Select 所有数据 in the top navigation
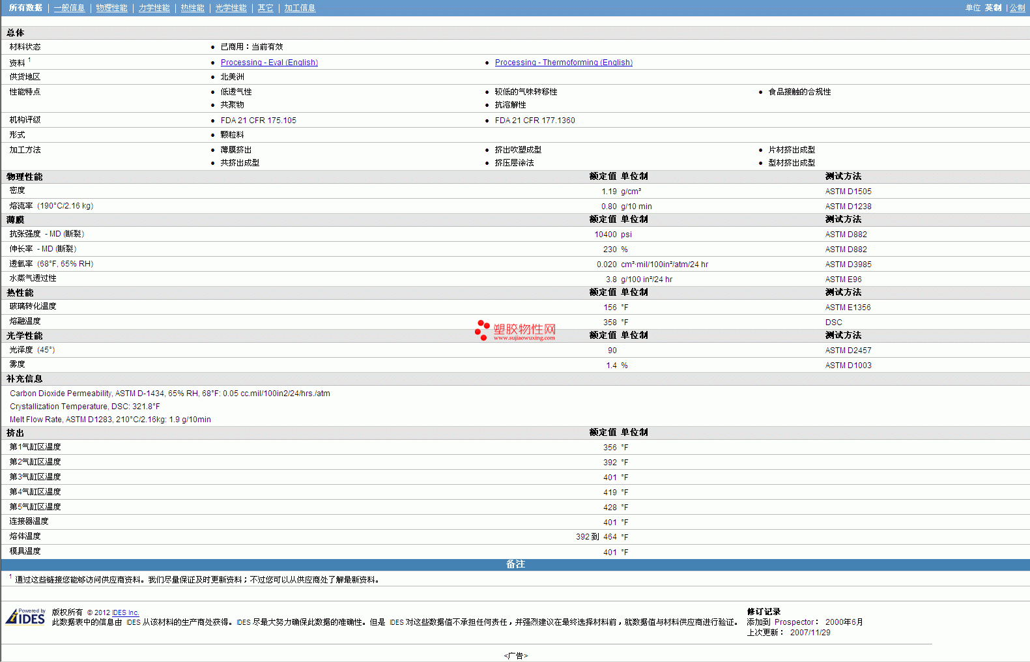1030x662 pixels. coord(25,8)
